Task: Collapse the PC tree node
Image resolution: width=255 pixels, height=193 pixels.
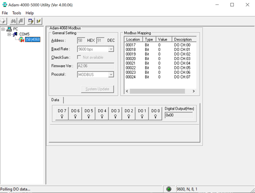Action: pos(3,29)
